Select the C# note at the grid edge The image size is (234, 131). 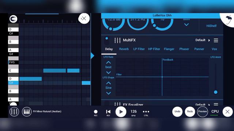[86, 83]
